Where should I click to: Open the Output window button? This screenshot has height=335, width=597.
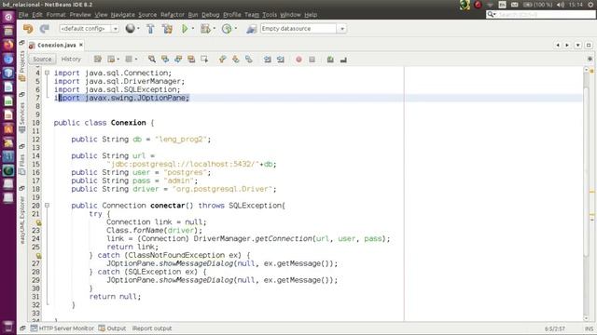112,328
